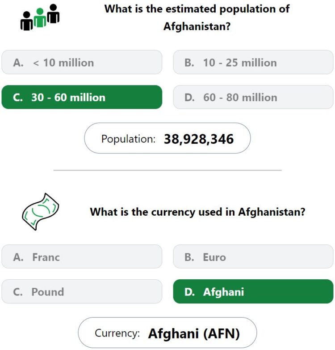This screenshot has height=350, width=335.
Task: Click the "Population:" label text
Action: click(128, 139)
